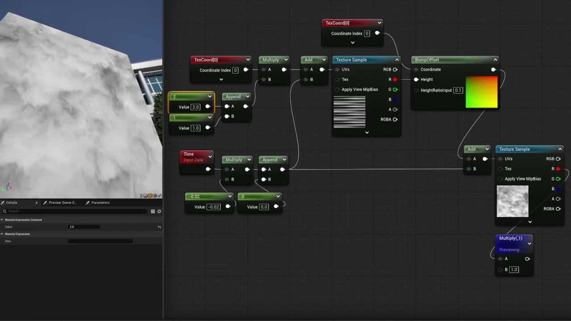Click HeightRatioInput 0.1 value box
571x321 pixels.
458,90
